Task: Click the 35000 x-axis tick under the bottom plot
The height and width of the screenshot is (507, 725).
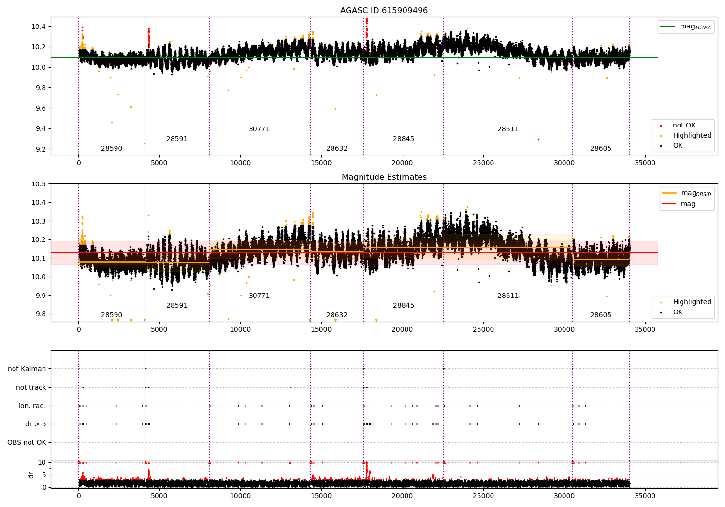Action: [645, 496]
